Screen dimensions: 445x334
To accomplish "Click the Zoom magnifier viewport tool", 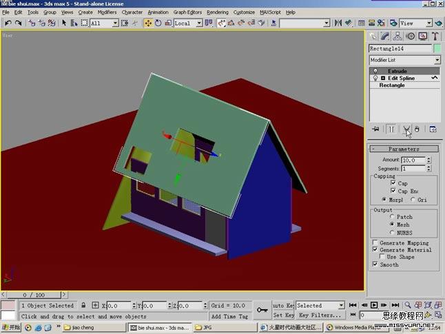I will click(408, 305).
